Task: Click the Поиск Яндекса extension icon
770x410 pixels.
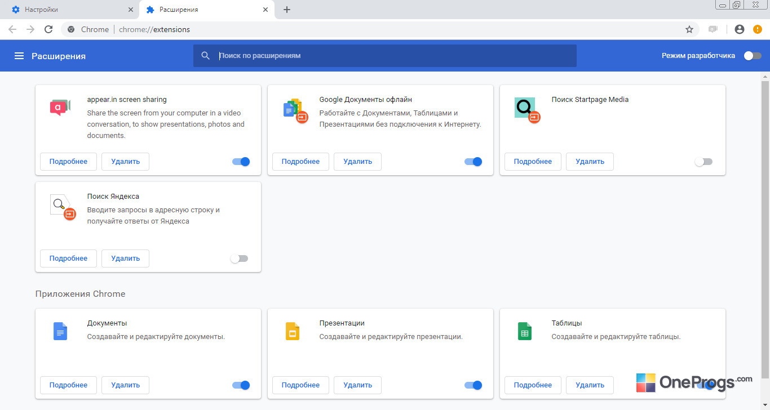Action: pyautogui.click(x=62, y=206)
